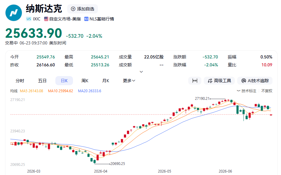Click the 2026-03 date axis label
Viewport: 281px width, 175px height.
pos(34,171)
